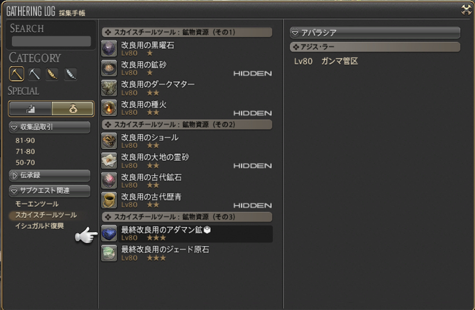Toggle the Special stairs-icon level view

tap(30, 109)
